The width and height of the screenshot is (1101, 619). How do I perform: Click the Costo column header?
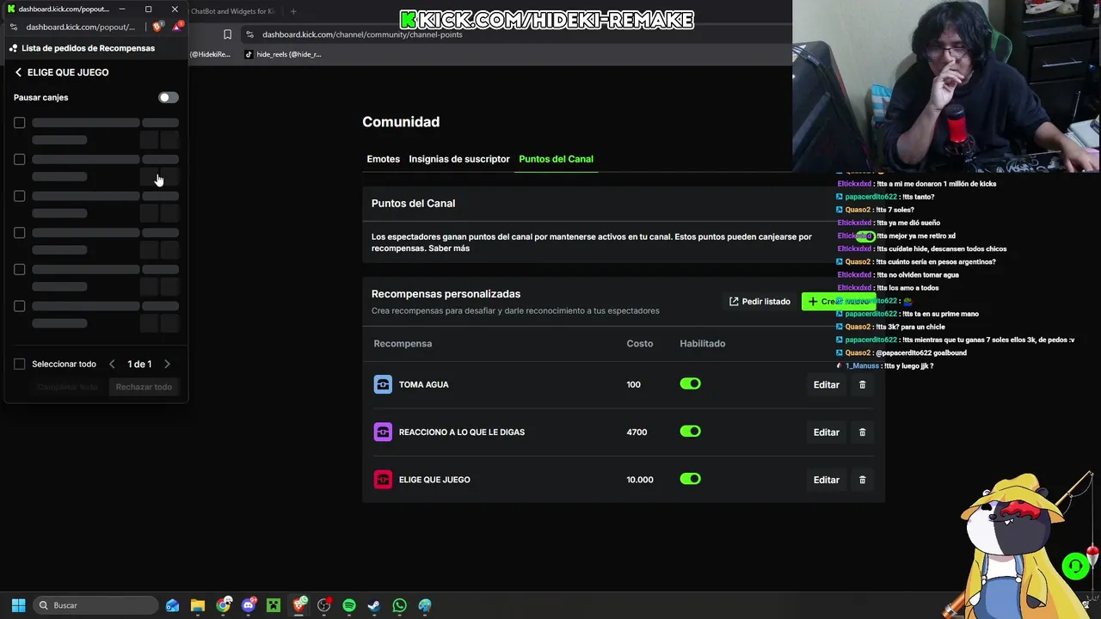640,343
